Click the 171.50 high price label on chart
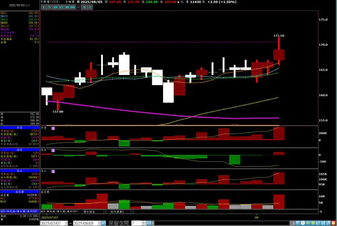The height and width of the screenshot is (226, 337). (x=279, y=35)
